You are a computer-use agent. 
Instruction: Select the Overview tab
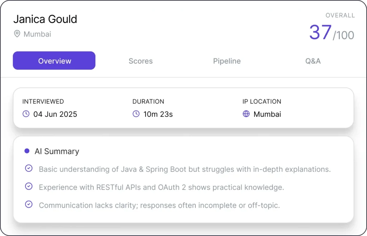pos(54,61)
